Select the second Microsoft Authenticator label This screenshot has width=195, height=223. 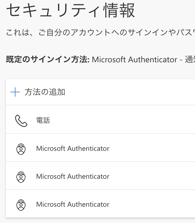pos(73,176)
